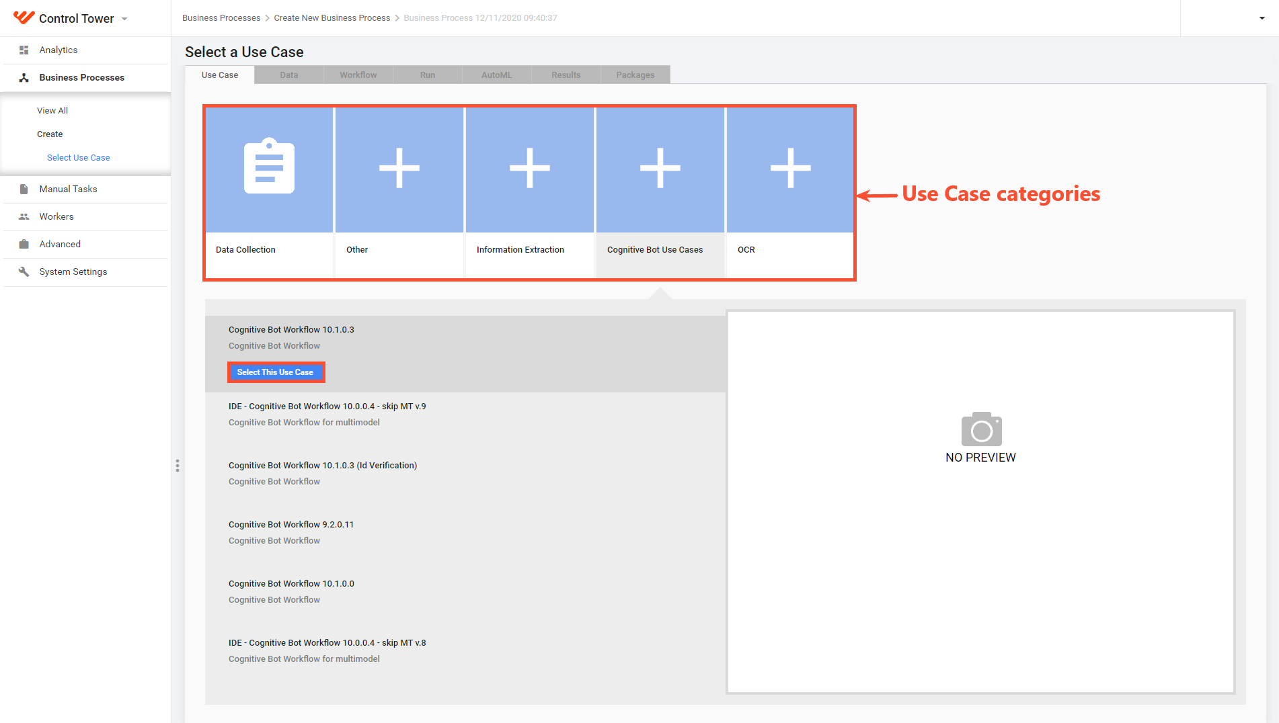Viewport: 1279px width, 723px height.
Task: Select Cognitive Bot Workflow 9.2.0.11 entry
Action: click(291, 524)
